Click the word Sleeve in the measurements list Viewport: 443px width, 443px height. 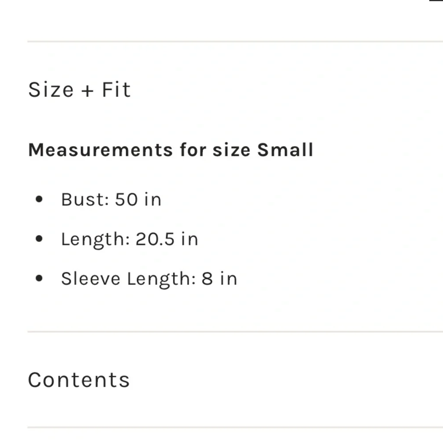click(x=91, y=279)
